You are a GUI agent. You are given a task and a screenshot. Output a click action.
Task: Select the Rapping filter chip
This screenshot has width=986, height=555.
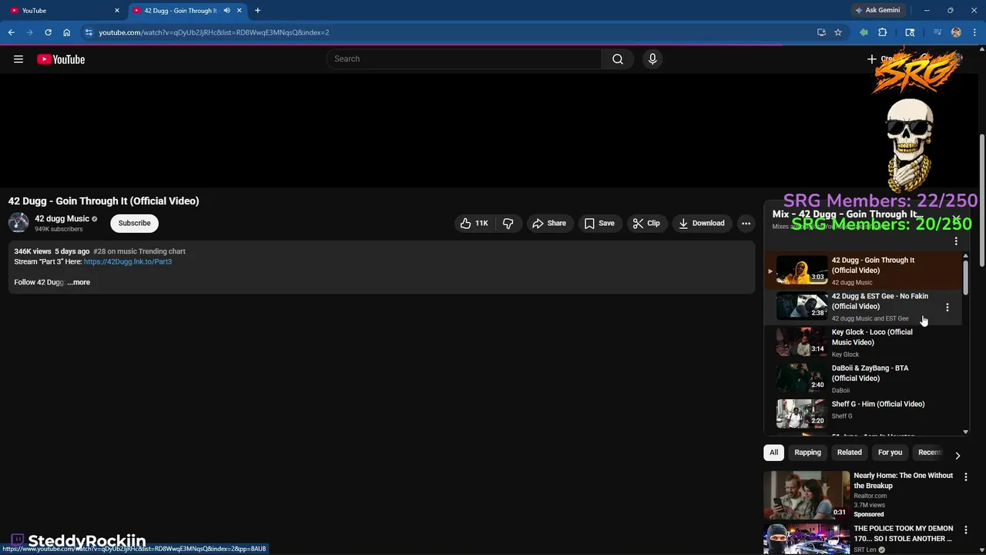pos(807,452)
